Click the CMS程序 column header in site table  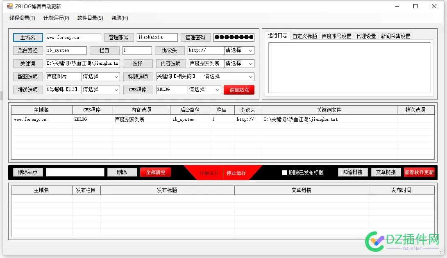92,110
